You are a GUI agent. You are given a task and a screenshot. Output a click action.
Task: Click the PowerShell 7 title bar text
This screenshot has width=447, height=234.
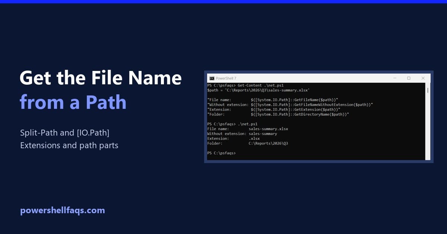pyautogui.click(x=226, y=78)
